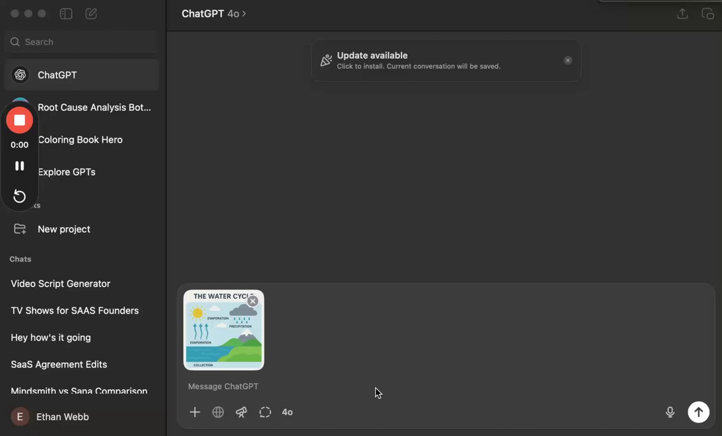Click the party popper update icon
Image resolution: width=722 pixels, height=436 pixels.
[x=326, y=60]
